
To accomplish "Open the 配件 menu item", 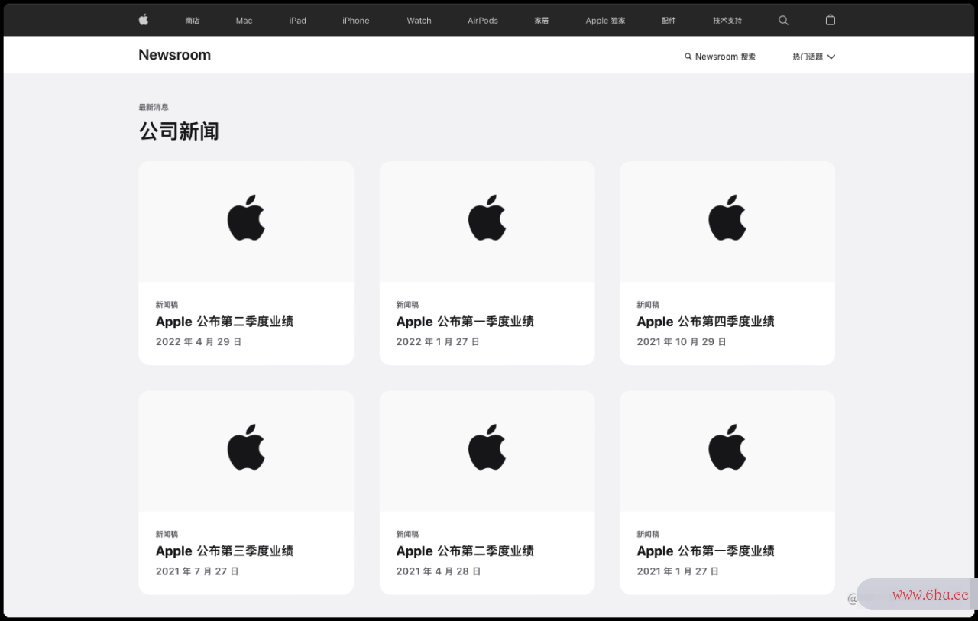I will pyautogui.click(x=669, y=21).
